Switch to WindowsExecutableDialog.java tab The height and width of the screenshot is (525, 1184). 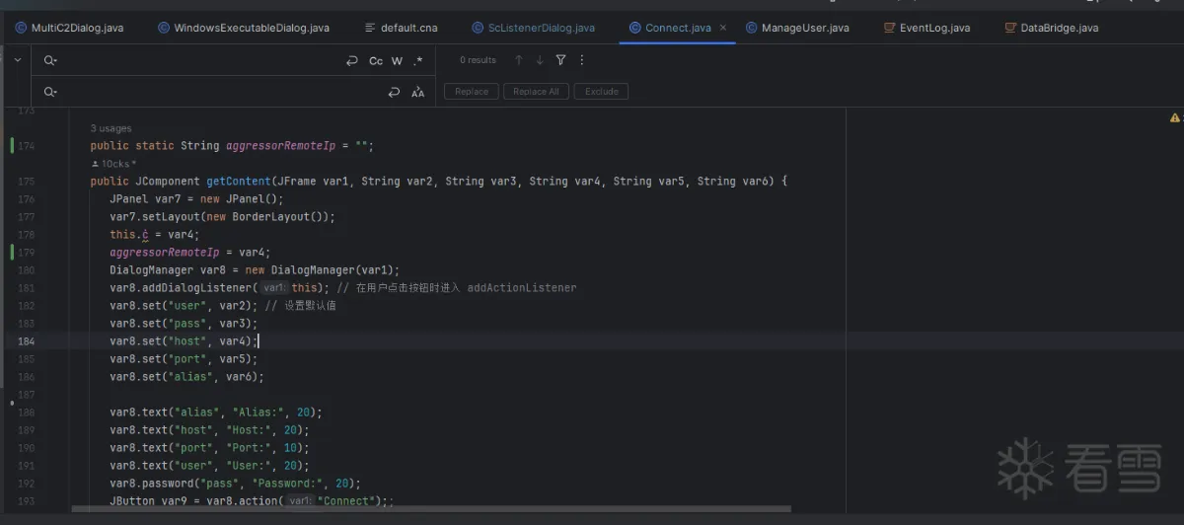click(x=244, y=28)
